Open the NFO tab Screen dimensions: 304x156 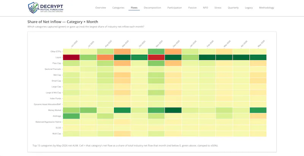pos(205,8)
